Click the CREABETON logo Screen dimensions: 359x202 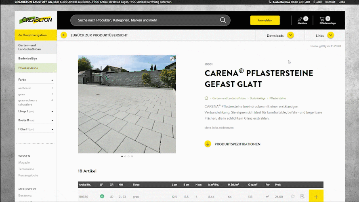pos(36,20)
